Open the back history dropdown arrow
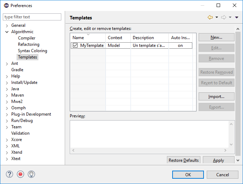This screenshot has width=243, height=184. pyautogui.click(x=217, y=17)
